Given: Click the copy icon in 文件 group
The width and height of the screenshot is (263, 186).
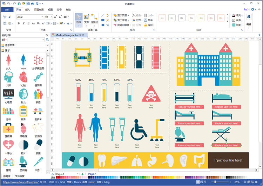Looking at the screenshot, I should pyautogui.click(x=5, y=23).
